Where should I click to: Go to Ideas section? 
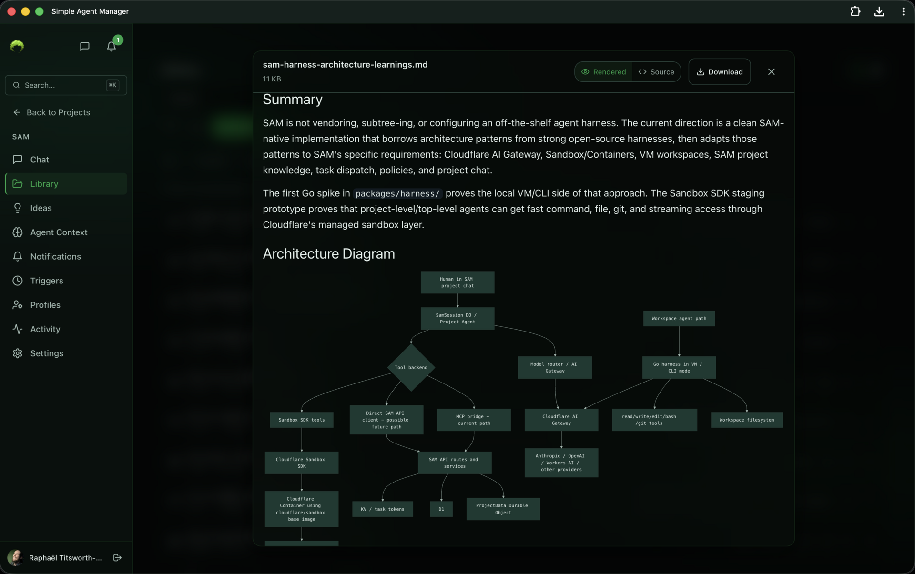(x=66, y=208)
